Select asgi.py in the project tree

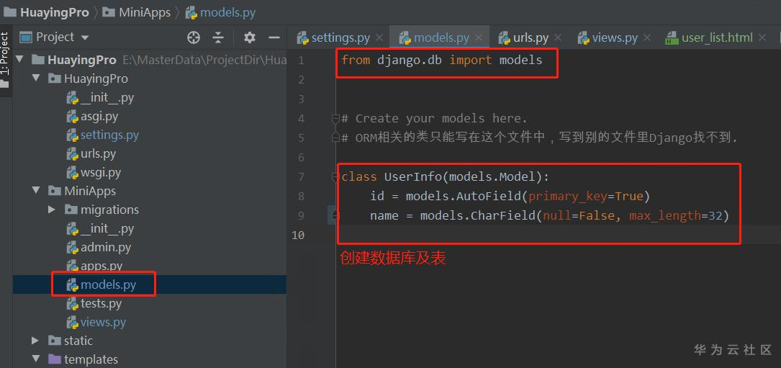coord(99,116)
